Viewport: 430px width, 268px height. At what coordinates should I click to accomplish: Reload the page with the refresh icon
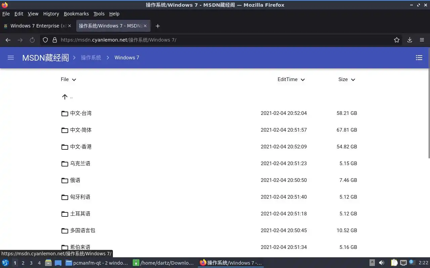coord(32,40)
